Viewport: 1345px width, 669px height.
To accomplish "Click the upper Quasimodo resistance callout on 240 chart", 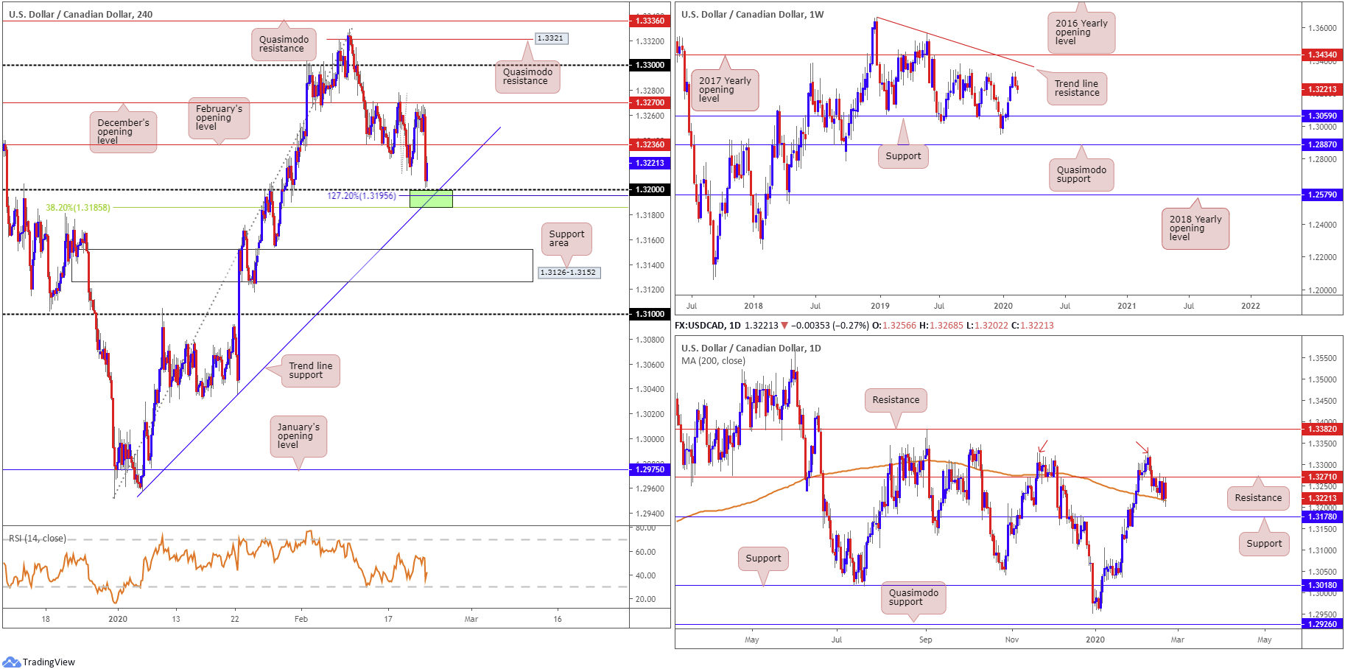I will (x=284, y=44).
